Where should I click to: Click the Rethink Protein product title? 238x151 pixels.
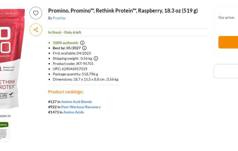click(123, 11)
